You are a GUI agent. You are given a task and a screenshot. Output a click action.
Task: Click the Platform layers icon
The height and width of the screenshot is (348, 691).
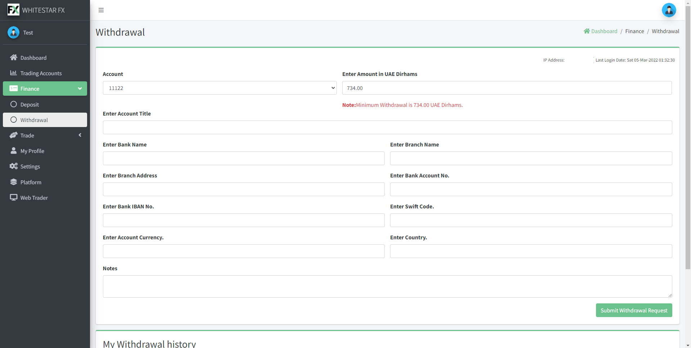pyautogui.click(x=14, y=182)
